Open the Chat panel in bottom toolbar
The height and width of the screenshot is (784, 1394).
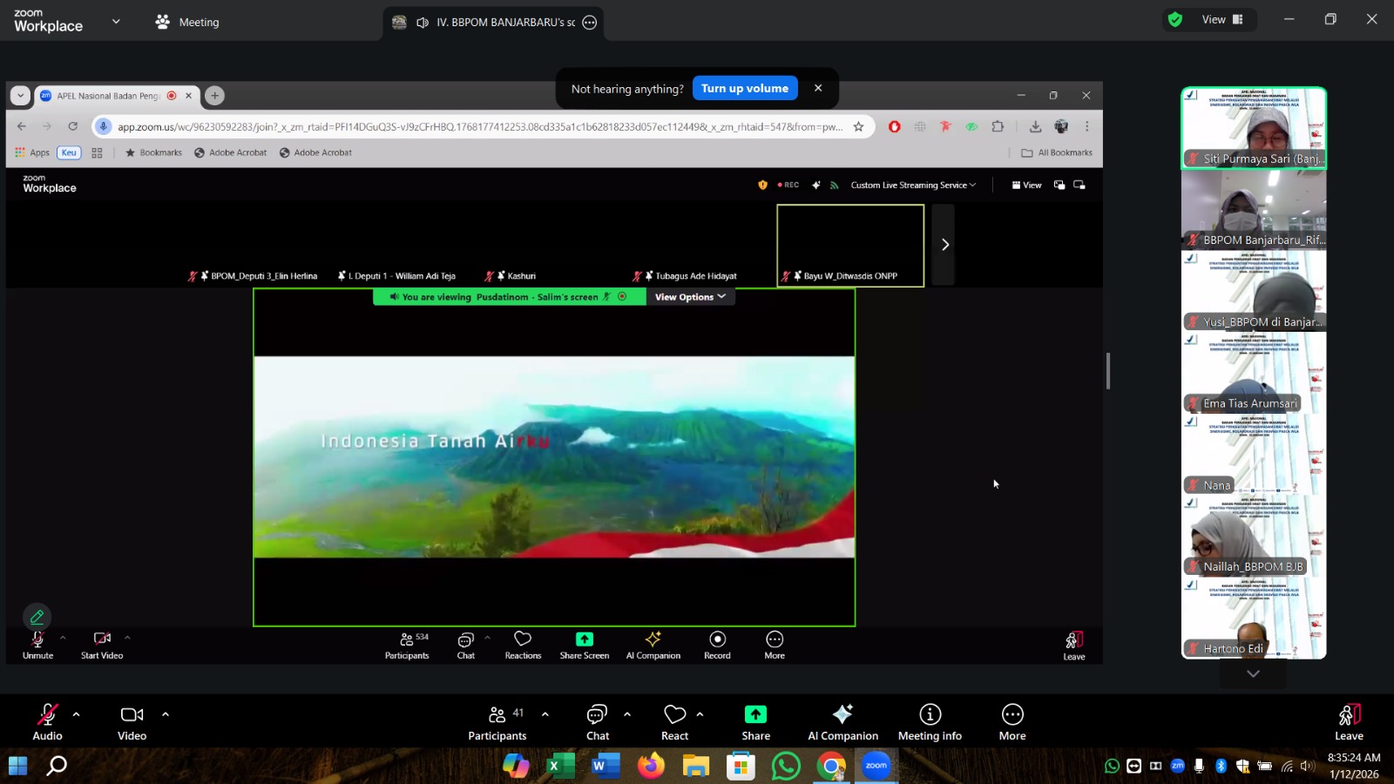pyautogui.click(x=597, y=722)
